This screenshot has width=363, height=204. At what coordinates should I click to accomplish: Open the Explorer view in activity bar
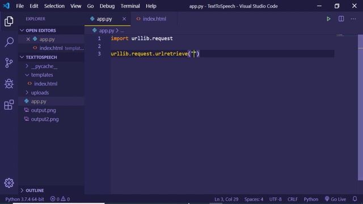[x=9, y=22]
